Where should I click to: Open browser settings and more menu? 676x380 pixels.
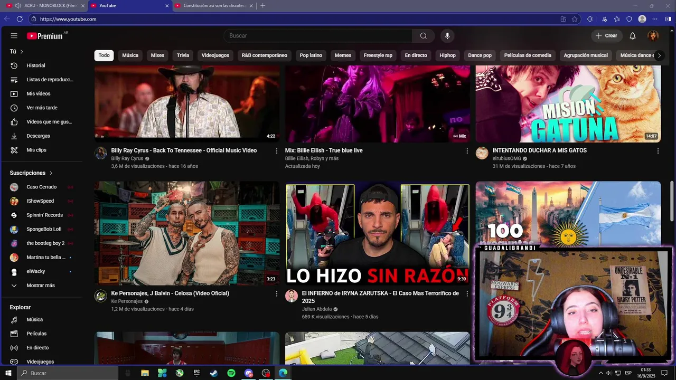click(655, 19)
